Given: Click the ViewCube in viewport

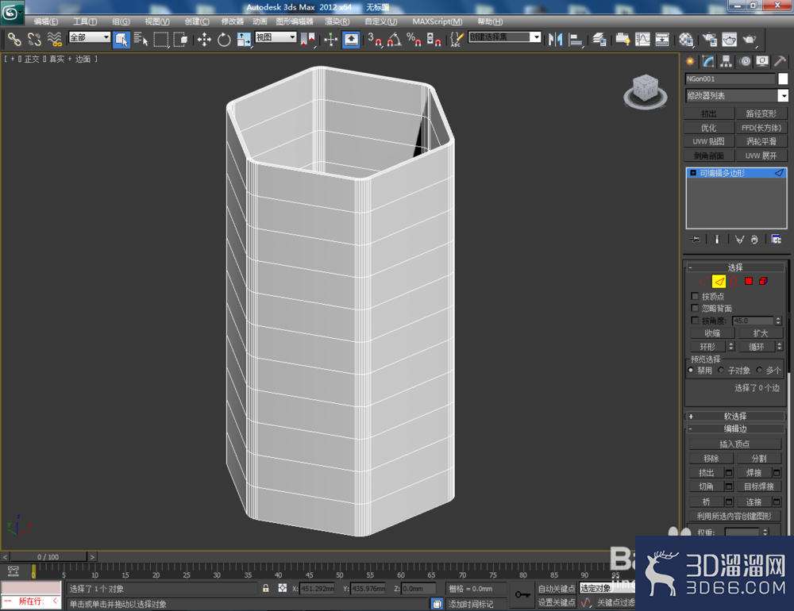Looking at the screenshot, I should (645, 91).
